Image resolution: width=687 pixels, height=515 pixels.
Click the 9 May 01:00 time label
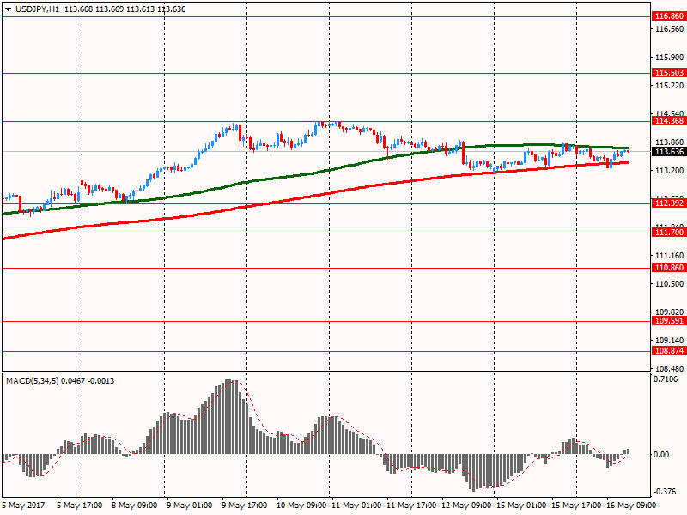tap(189, 506)
